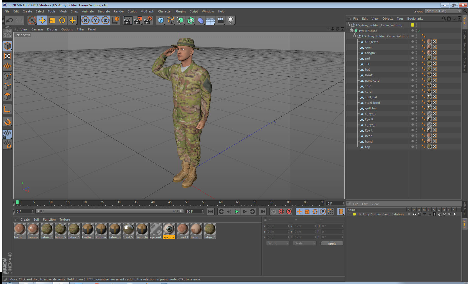
Task: Switch to Texture mode checkerboard icon
Action: click(x=7, y=56)
